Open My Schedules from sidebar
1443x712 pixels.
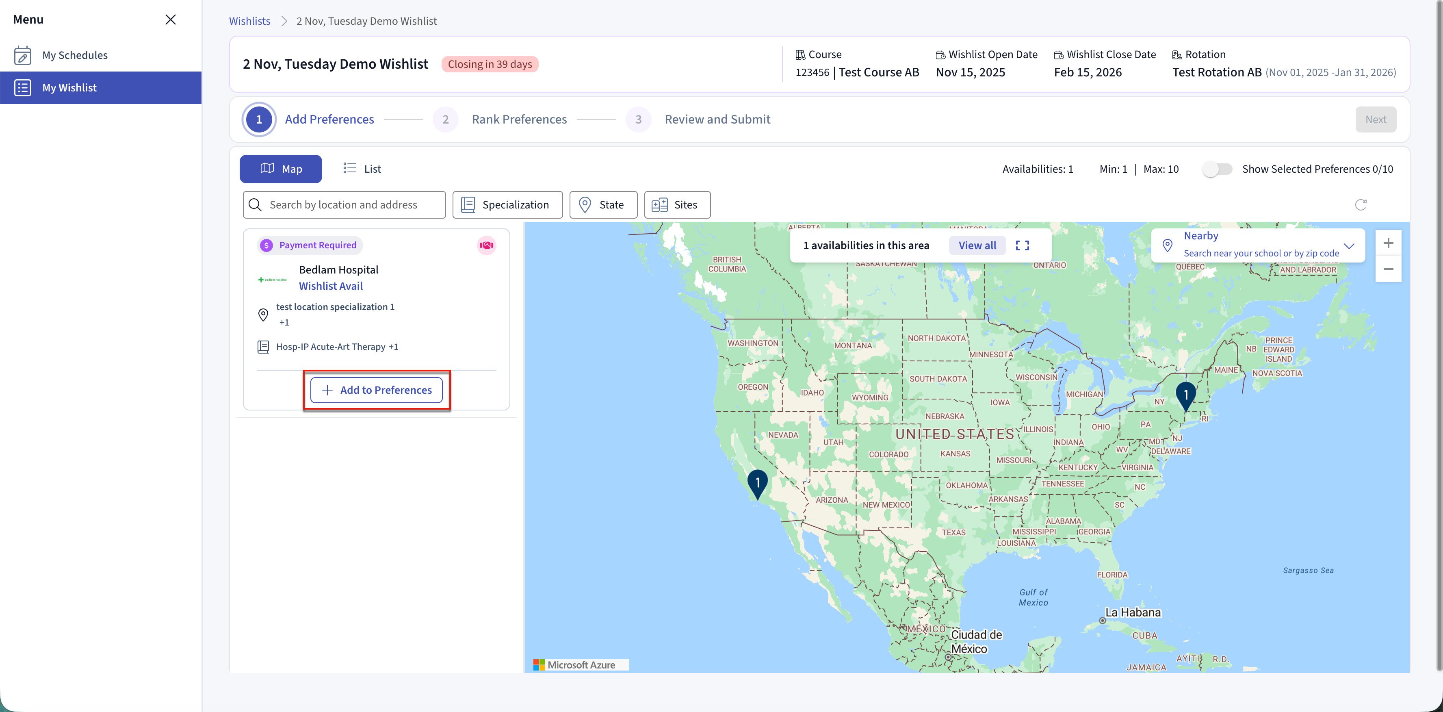pyautogui.click(x=74, y=55)
